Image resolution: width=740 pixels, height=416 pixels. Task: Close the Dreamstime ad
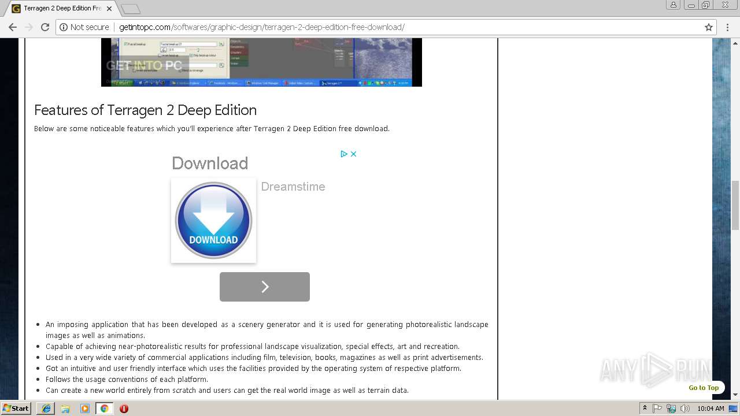pos(354,154)
